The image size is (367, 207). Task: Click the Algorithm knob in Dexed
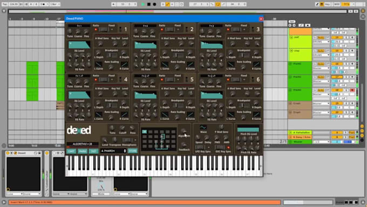coord(183,131)
